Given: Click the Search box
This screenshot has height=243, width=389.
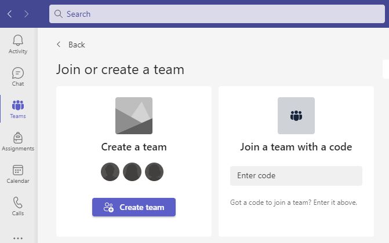Looking at the screenshot, I should coord(217,14).
